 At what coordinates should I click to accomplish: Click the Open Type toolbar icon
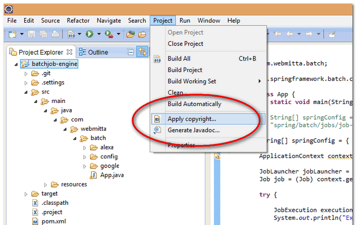click(142, 34)
